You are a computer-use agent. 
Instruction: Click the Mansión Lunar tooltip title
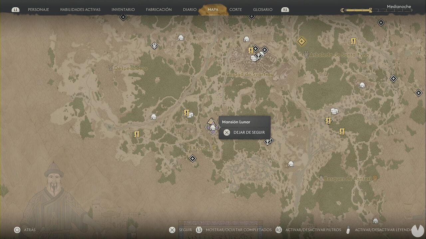coord(236,122)
